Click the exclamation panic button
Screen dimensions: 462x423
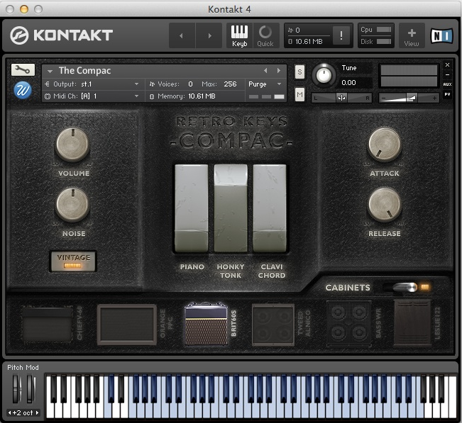[x=341, y=35]
